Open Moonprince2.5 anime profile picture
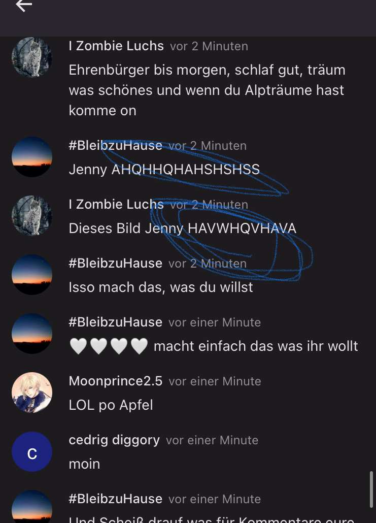Screen dimensions: 376x523 click(x=32, y=392)
